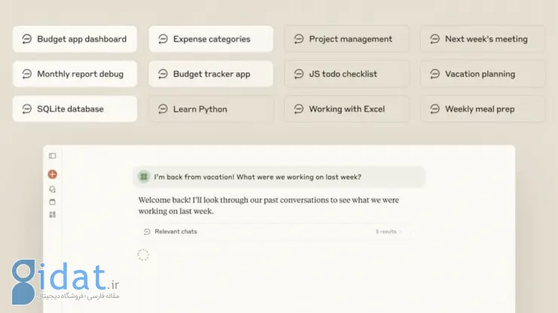Expand the Relevant chats row
This screenshot has height=313, width=558.
pos(274,232)
